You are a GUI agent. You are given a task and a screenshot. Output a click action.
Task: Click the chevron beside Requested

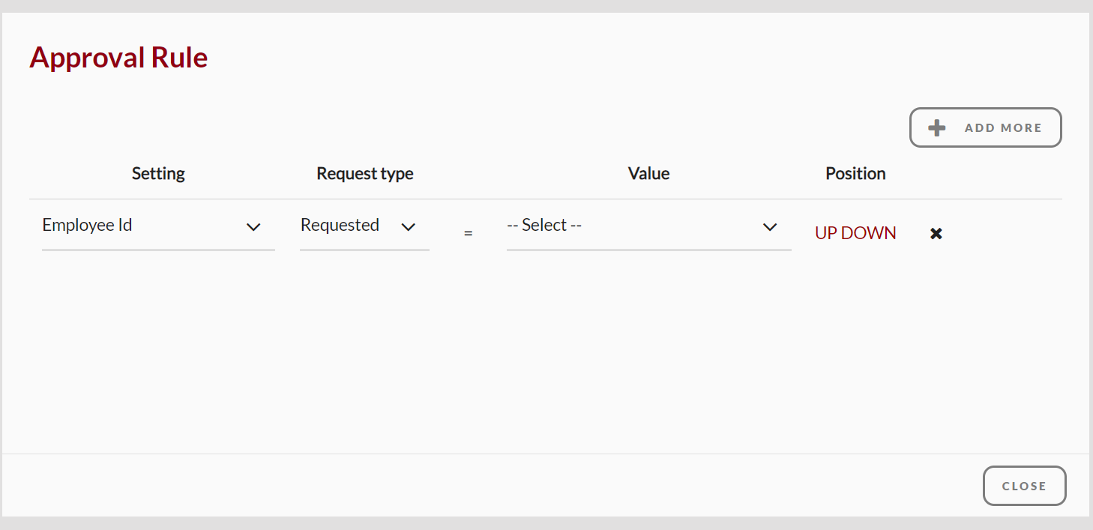pos(409,226)
